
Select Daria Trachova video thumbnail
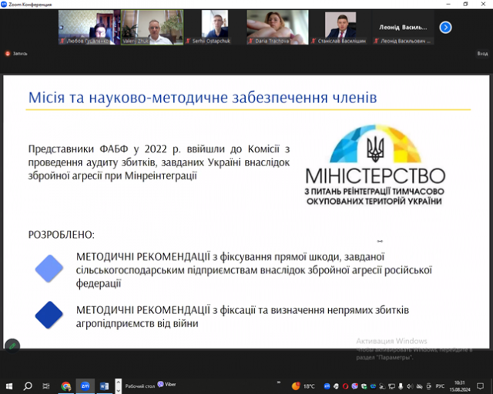[277, 28]
